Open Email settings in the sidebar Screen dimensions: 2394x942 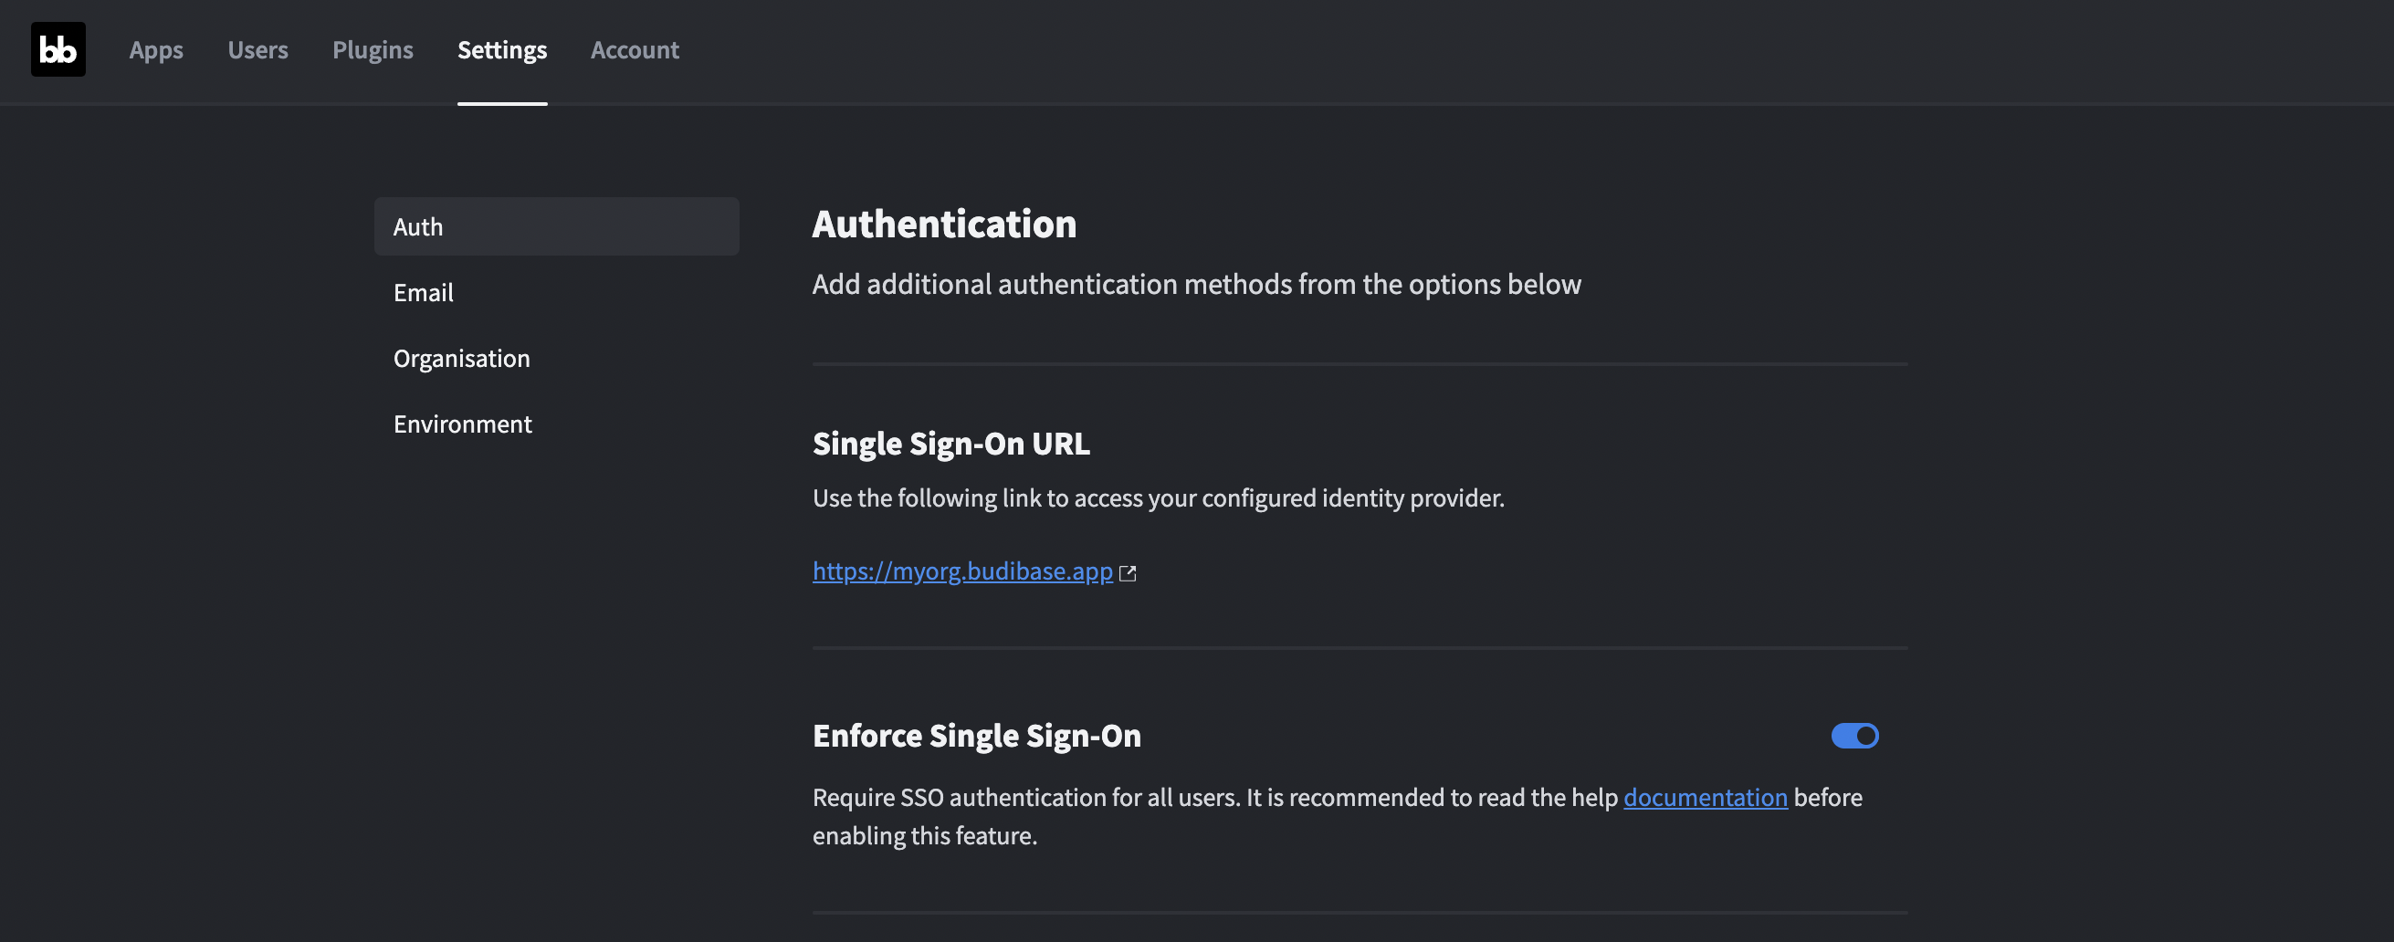(x=424, y=293)
